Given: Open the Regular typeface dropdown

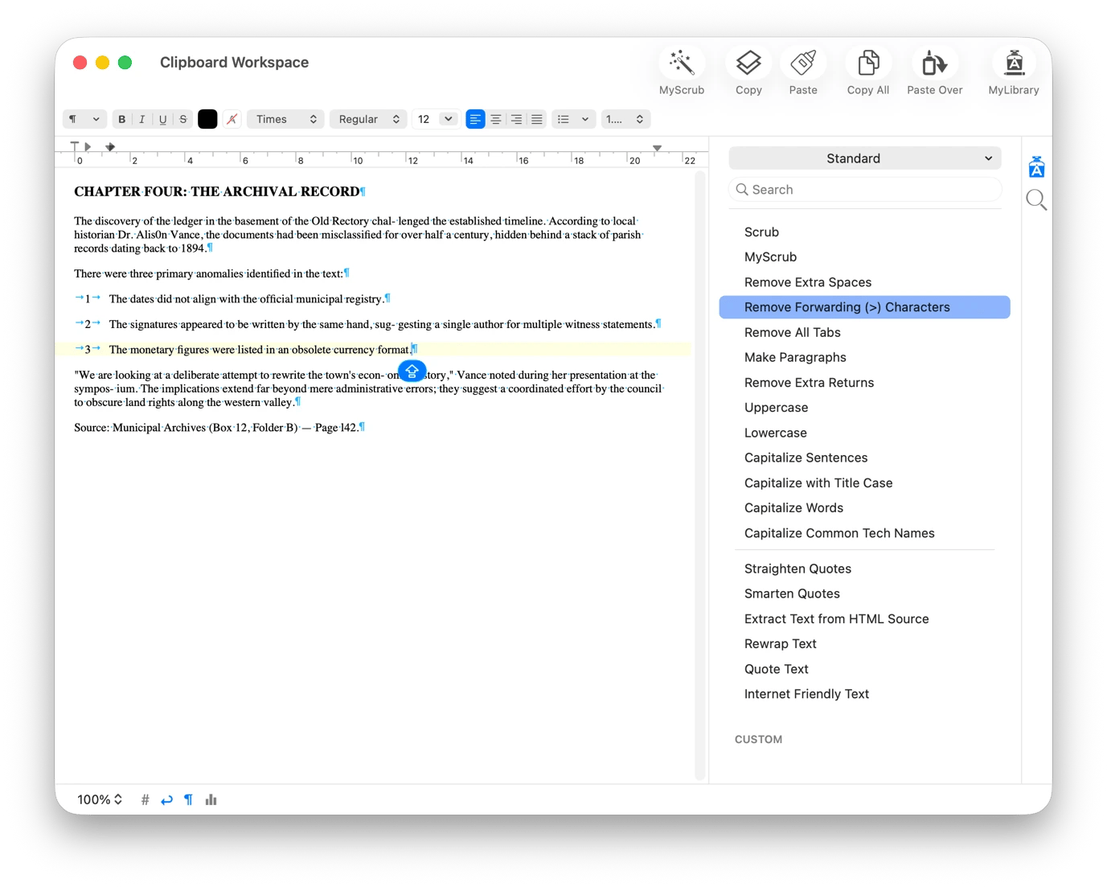Looking at the screenshot, I should [x=369, y=119].
